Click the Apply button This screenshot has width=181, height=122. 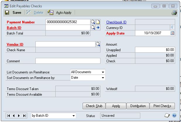[x=116, y=106]
